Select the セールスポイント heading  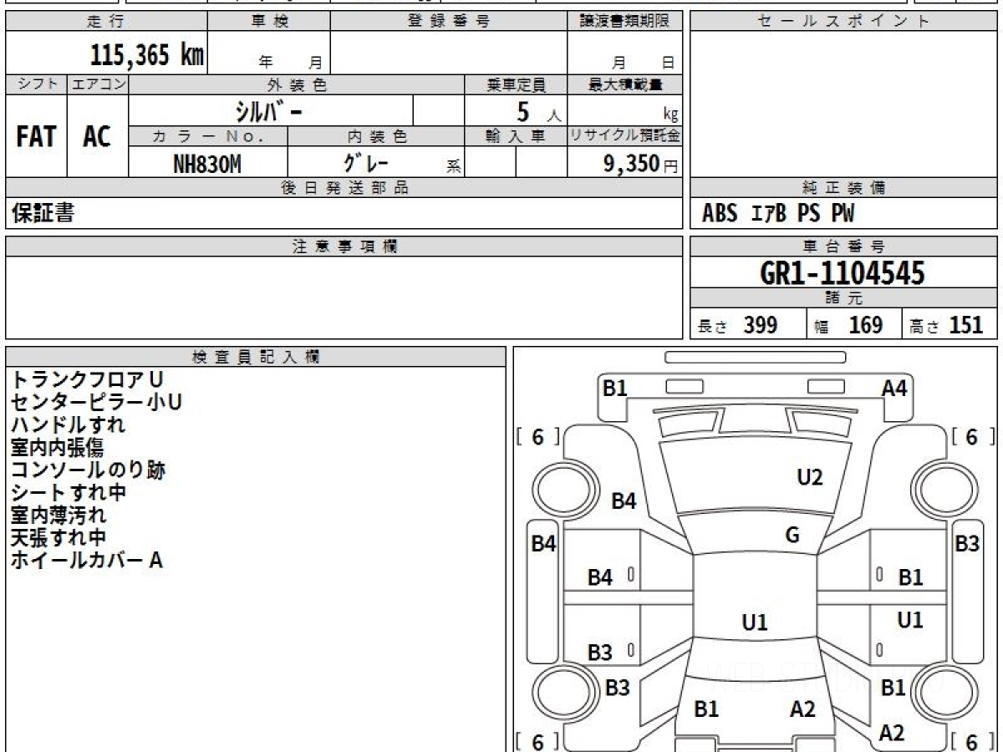[x=843, y=22]
